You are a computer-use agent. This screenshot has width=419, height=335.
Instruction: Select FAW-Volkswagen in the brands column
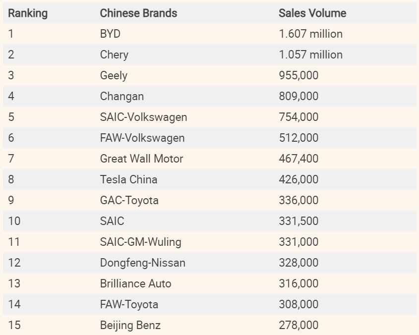(x=142, y=138)
